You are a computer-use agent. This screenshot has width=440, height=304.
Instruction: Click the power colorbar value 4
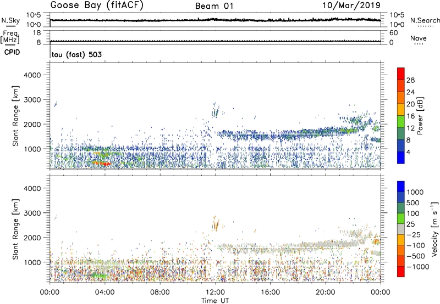pos(409,153)
